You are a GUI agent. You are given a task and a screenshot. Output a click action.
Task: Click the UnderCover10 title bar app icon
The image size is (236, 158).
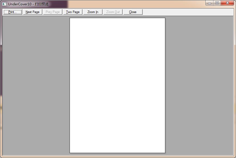point(4,4)
